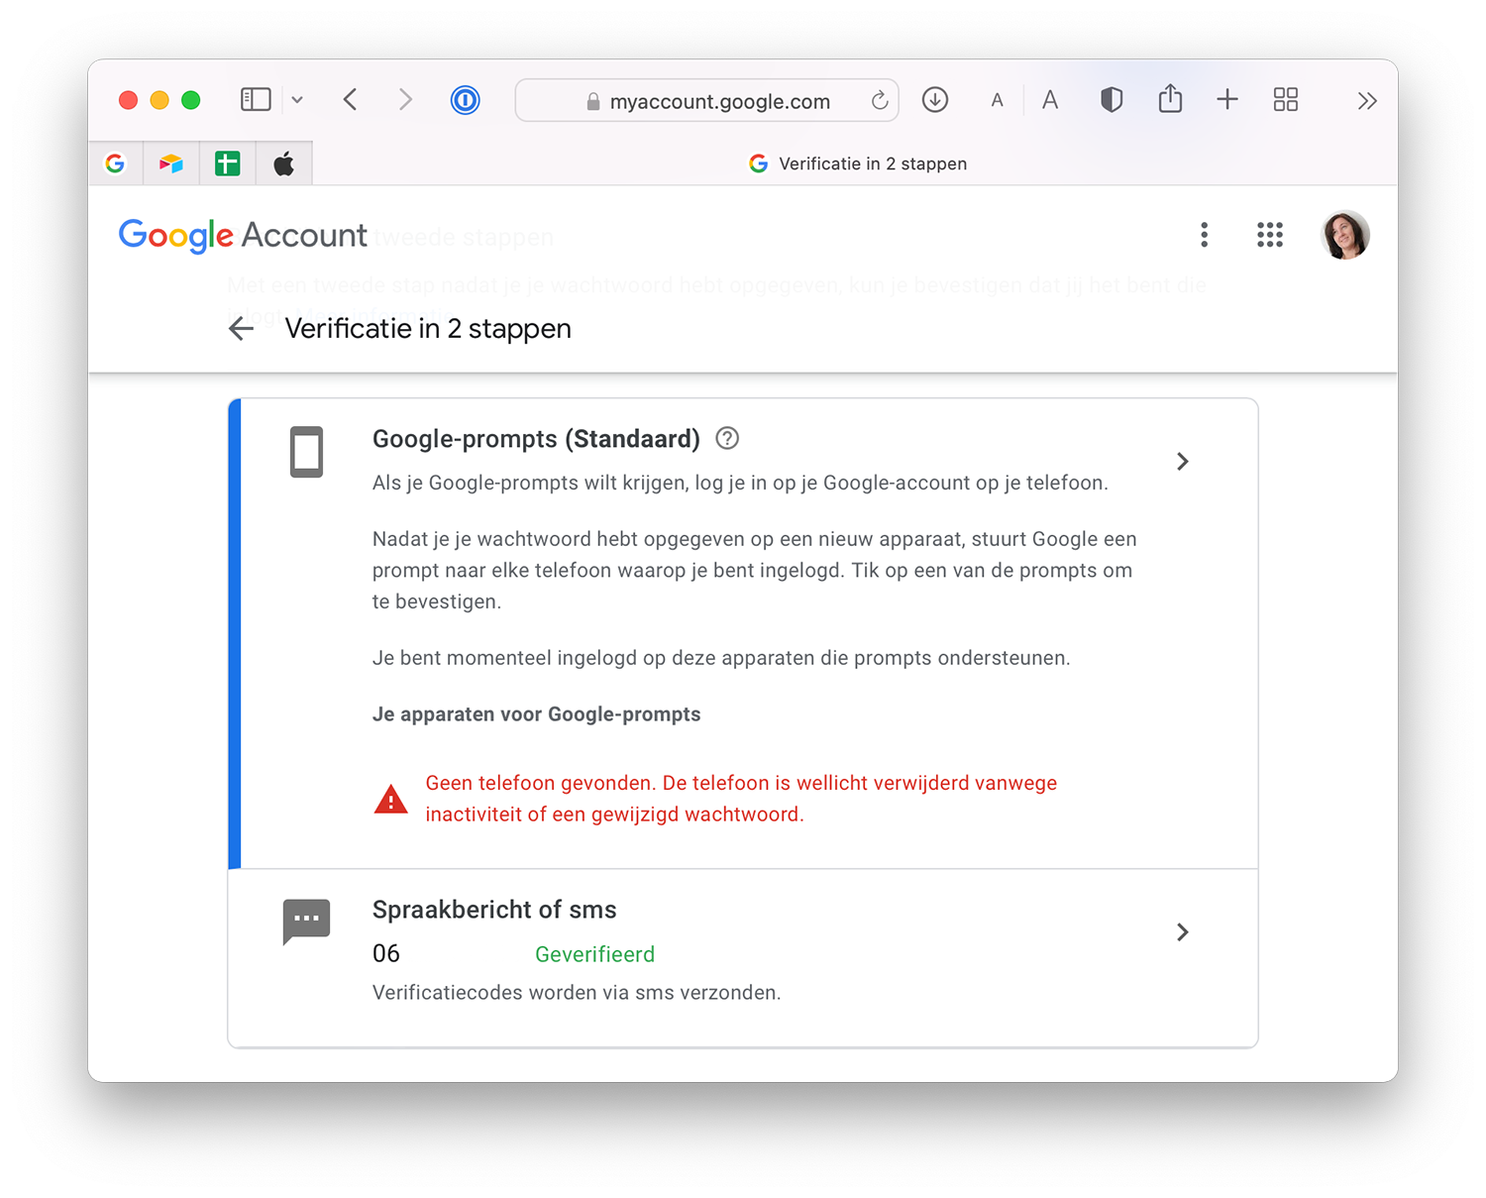1486x1198 pixels.
Task: Click the 1Password extension icon
Action: pyautogui.click(x=465, y=100)
